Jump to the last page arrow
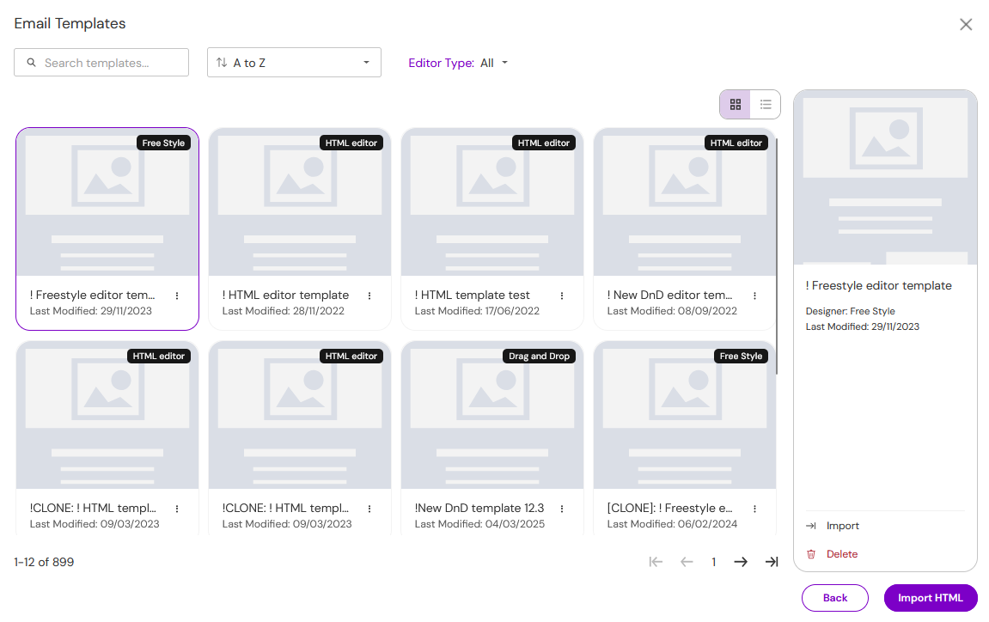 point(772,562)
